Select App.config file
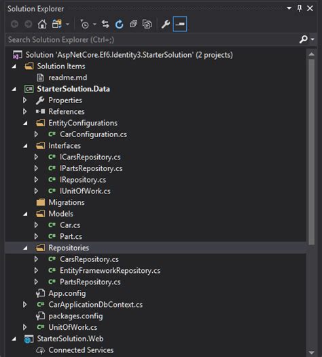The width and height of the screenshot is (322, 357). [x=67, y=293]
